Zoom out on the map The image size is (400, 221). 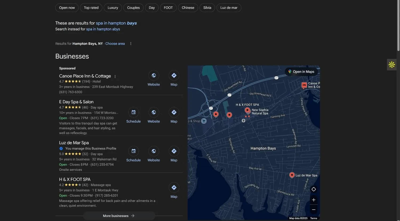(x=314, y=210)
